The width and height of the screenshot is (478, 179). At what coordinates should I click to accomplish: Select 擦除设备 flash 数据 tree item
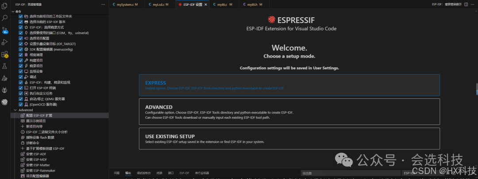59,137
